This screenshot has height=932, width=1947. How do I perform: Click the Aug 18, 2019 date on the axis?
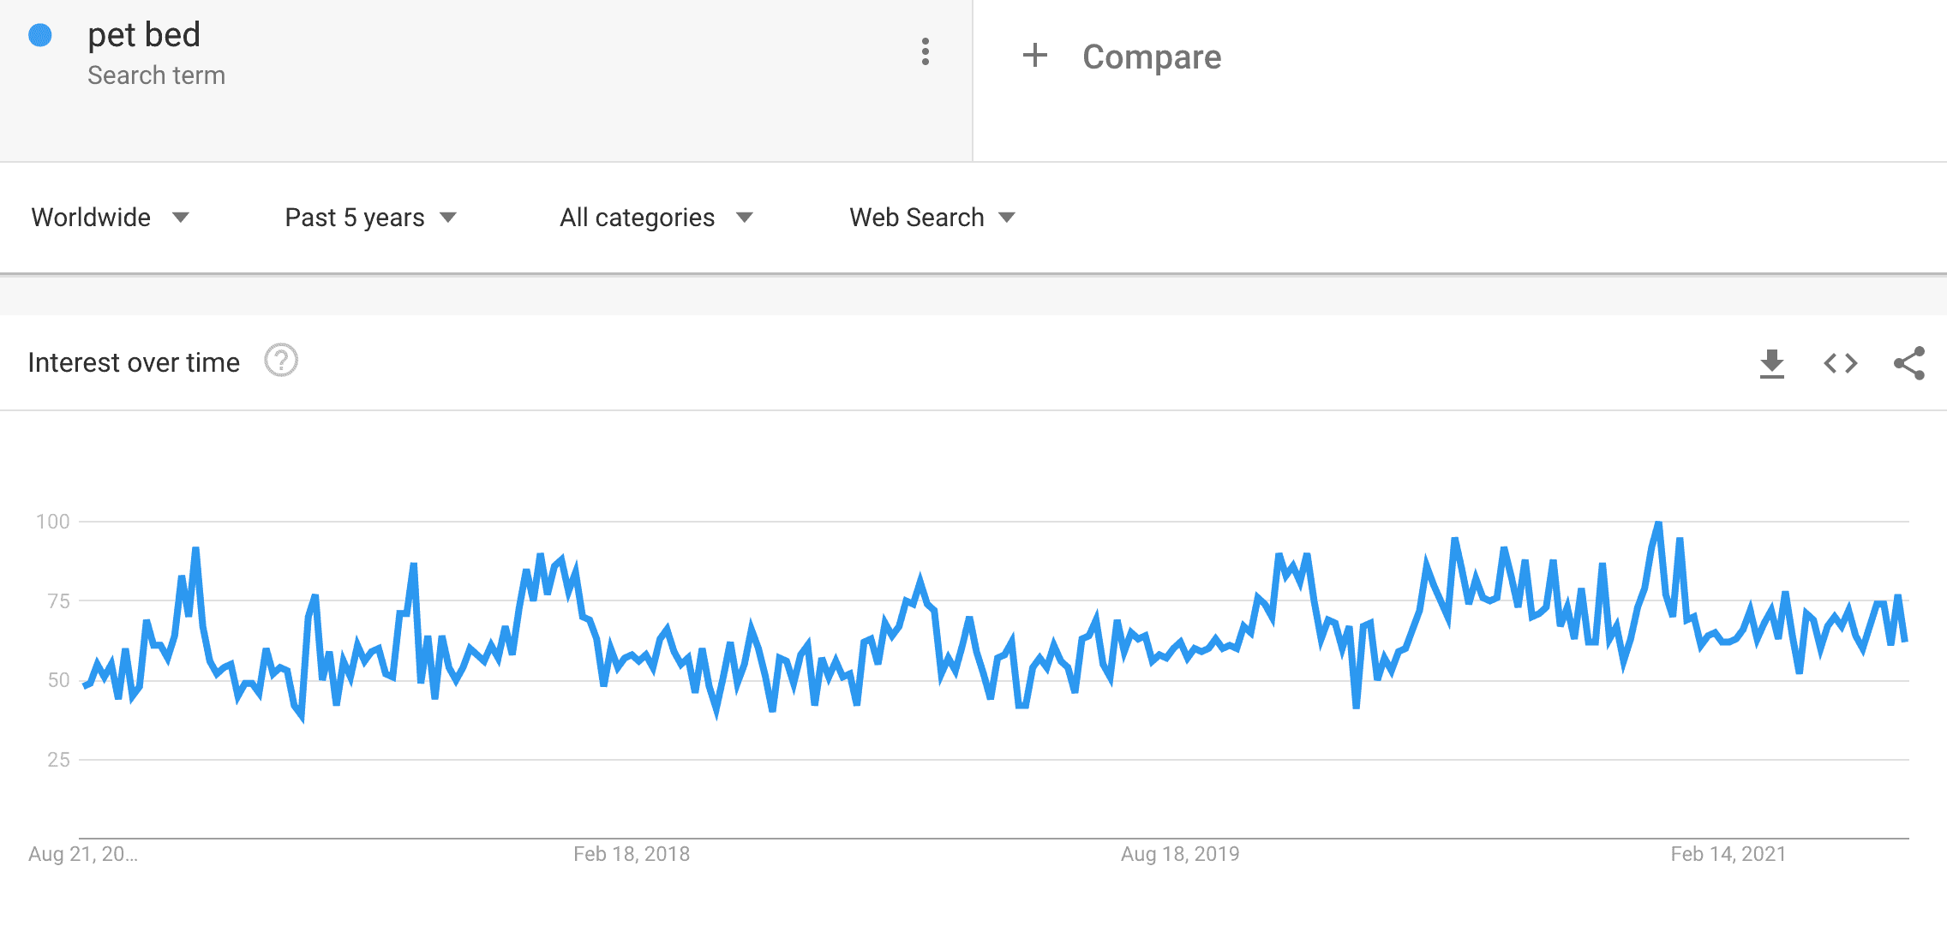pyautogui.click(x=1180, y=853)
